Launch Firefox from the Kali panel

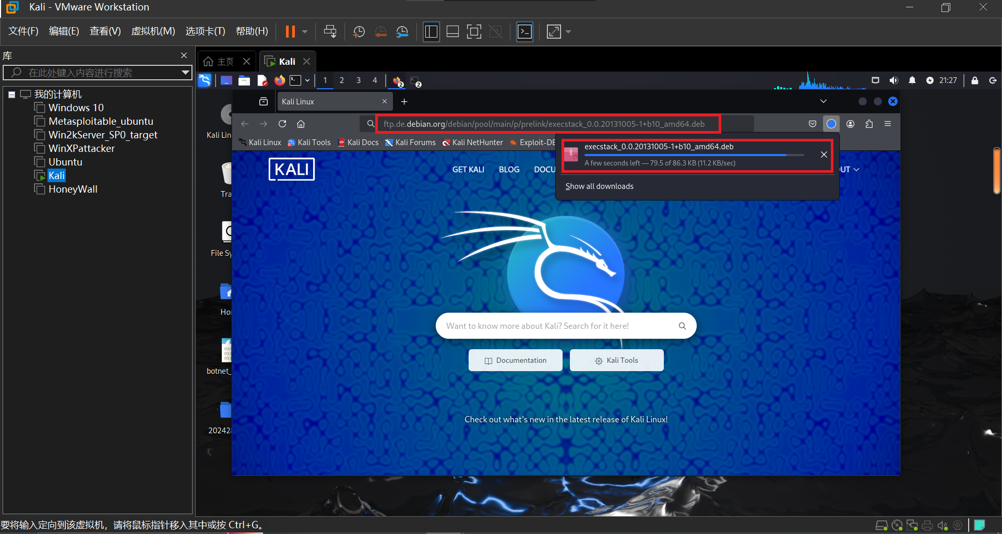point(280,80)
